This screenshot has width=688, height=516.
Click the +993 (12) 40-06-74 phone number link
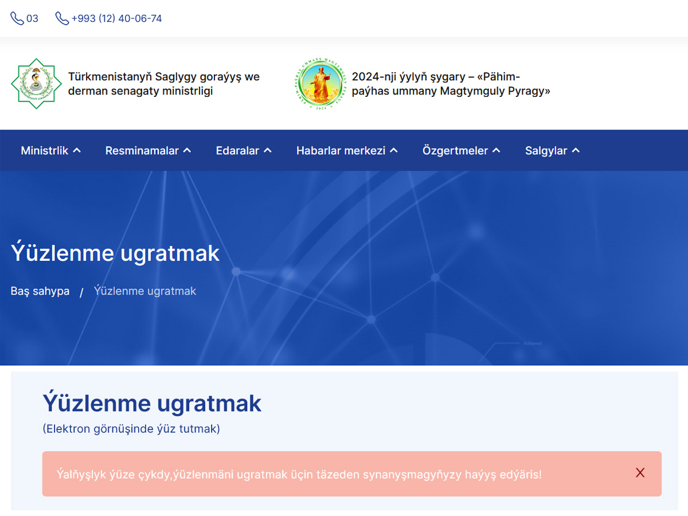(116, 18)
